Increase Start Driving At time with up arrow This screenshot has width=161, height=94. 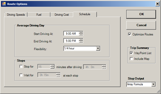click(x=81, y=32)
